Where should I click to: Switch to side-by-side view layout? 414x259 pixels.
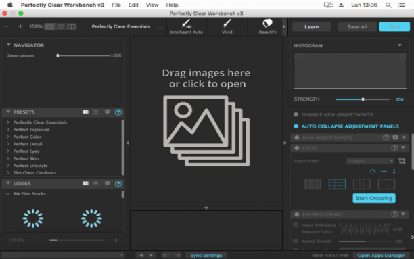60,26
